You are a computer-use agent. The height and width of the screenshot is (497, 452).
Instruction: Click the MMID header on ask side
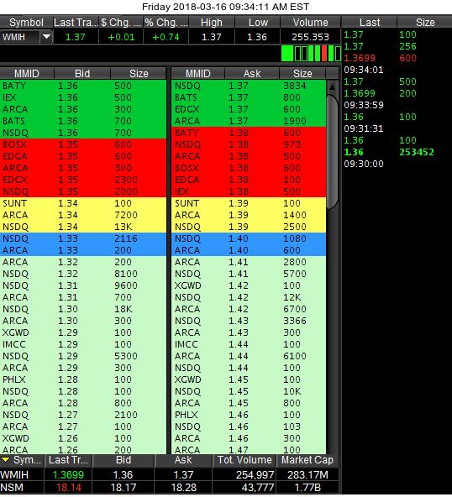[x=198, y=74]
